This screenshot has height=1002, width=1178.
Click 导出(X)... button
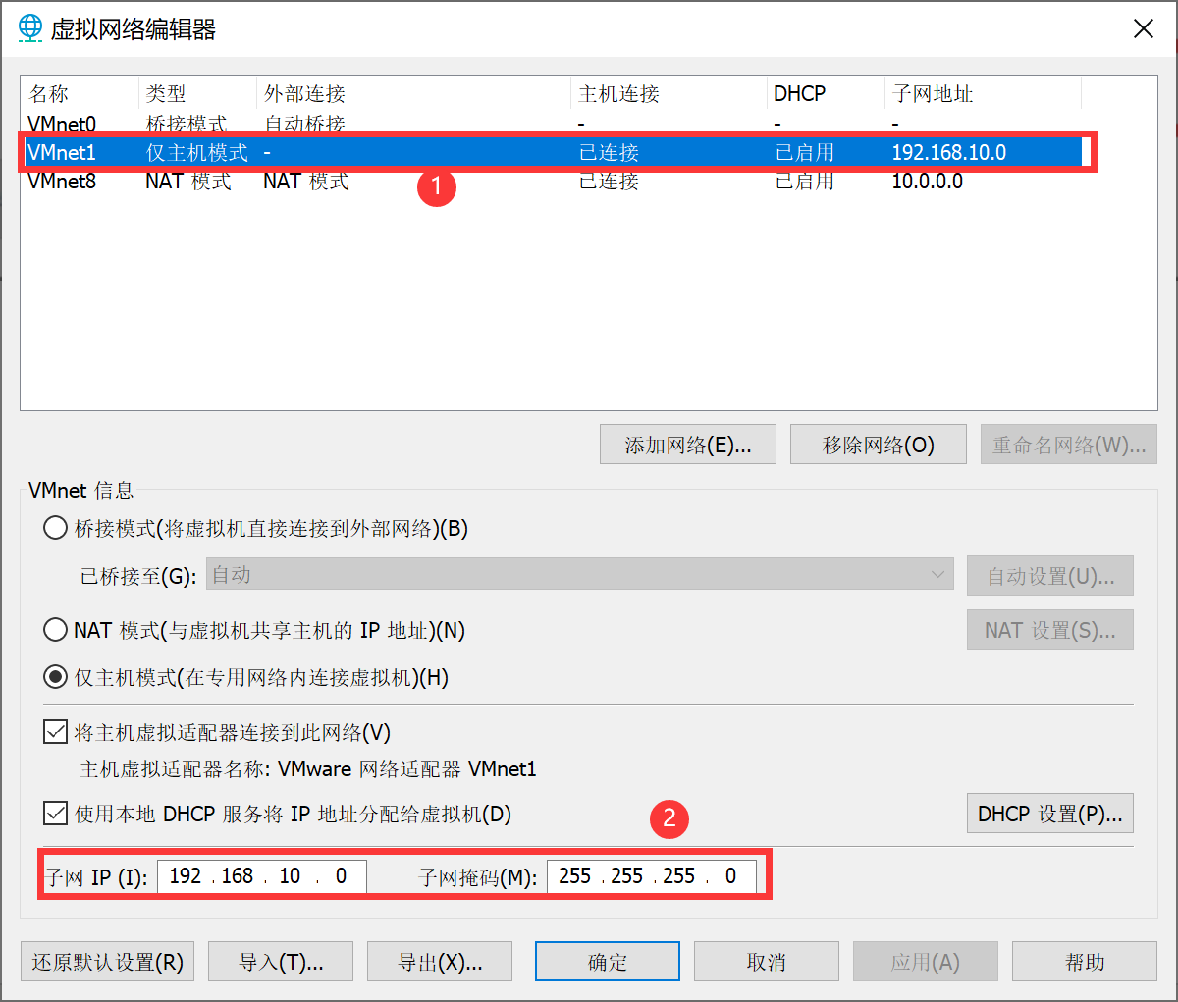[x=440, y=962]
